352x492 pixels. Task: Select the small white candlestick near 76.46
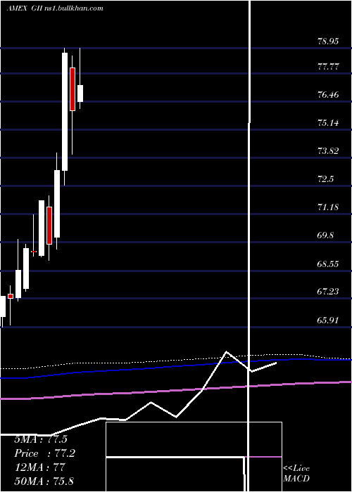pos(80,93)
